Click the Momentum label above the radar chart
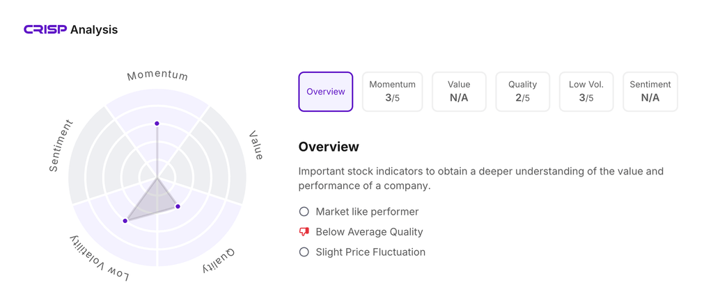This screenshot has height=296, width=713. [x=157, y=75]
